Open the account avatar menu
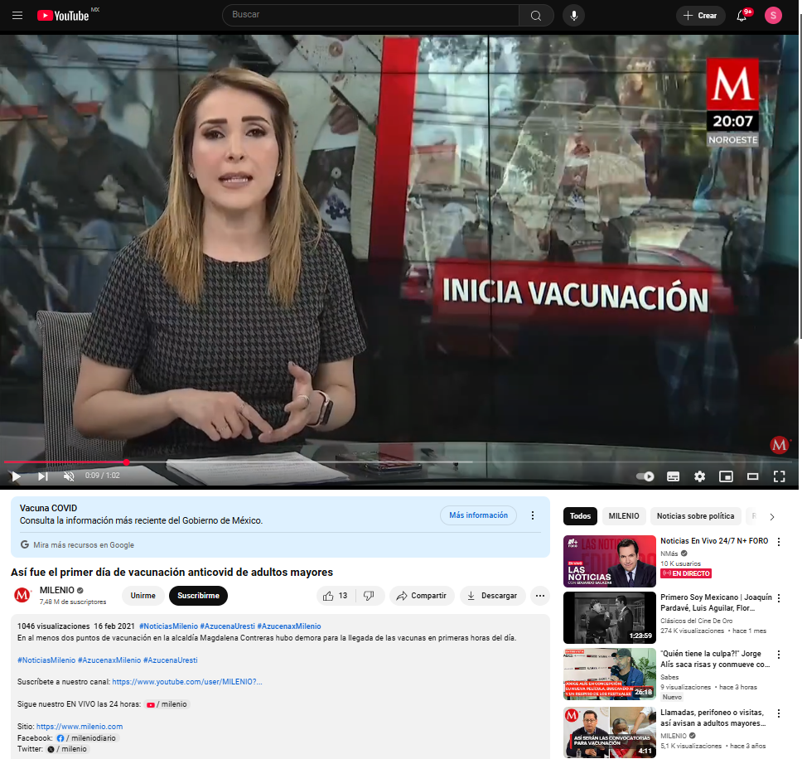 [773, 16]
